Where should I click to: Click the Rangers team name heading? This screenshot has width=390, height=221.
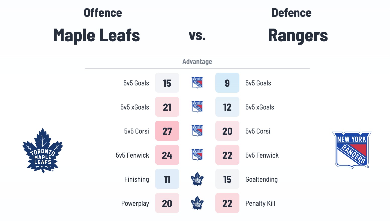pos(298,35)
